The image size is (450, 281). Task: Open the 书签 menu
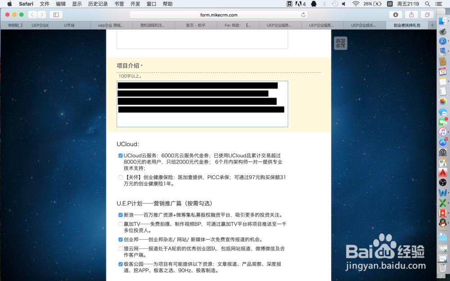(119, 4)
